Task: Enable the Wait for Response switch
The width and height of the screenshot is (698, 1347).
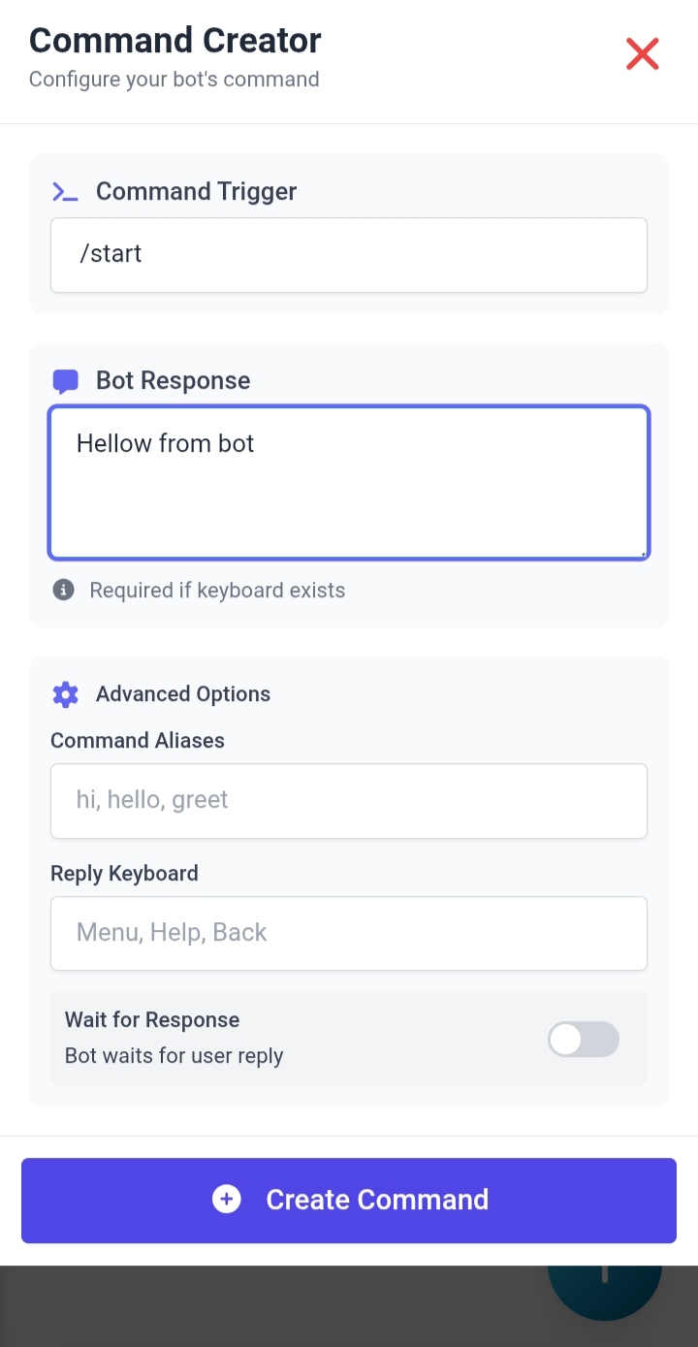Action: coord(583,1039)
